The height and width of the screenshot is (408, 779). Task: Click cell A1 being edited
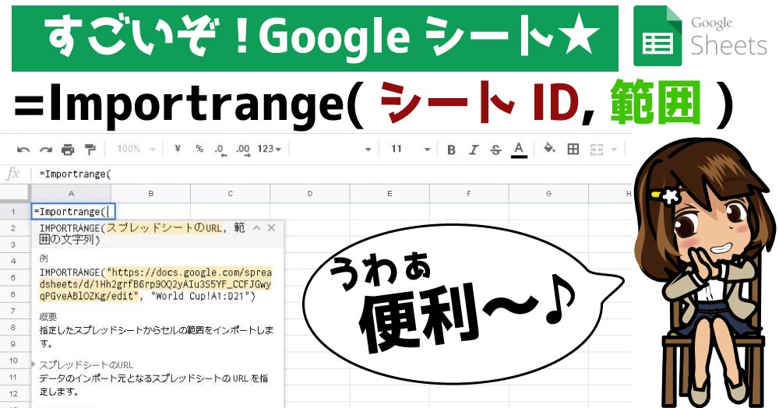pos(73,212)
